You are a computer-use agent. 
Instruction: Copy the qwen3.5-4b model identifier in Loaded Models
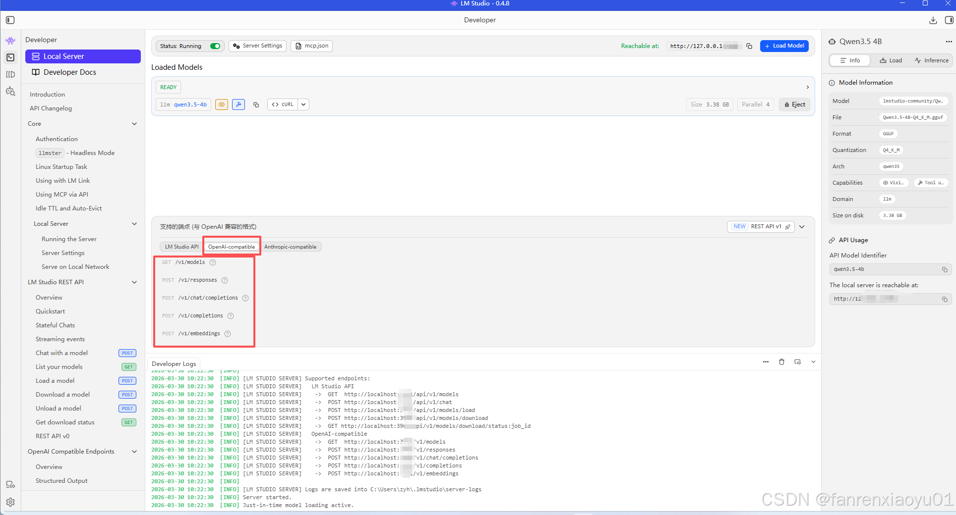(x=256, y=104)
